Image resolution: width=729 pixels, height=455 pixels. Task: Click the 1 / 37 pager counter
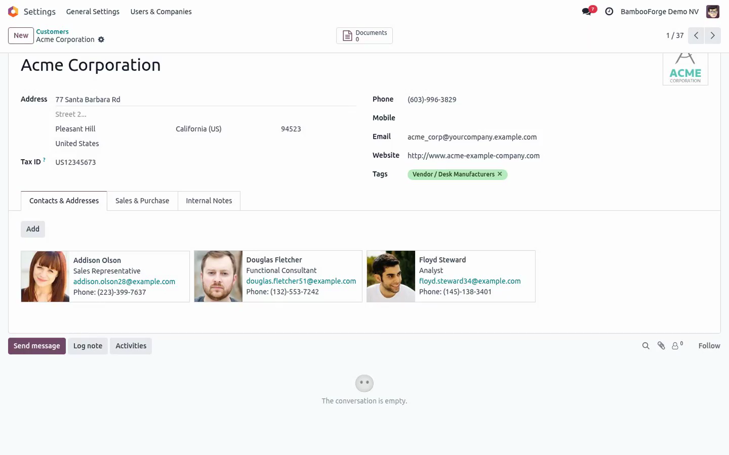(x=675, y=35)
